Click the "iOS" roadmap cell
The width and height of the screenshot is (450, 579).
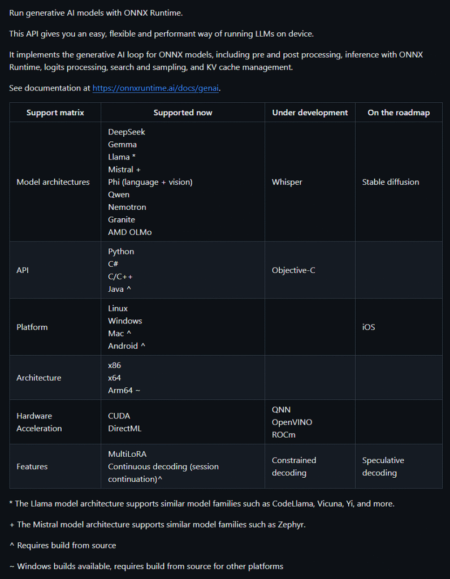[x=369, y=327]
